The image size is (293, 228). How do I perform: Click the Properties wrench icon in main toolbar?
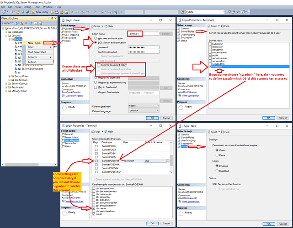click(x=238, y=12)
